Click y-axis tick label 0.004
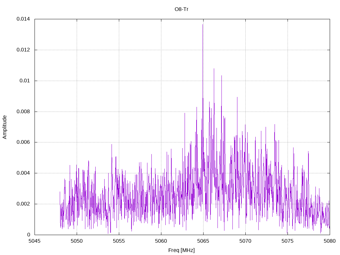 pyautogui.click(x=23, y=173)
